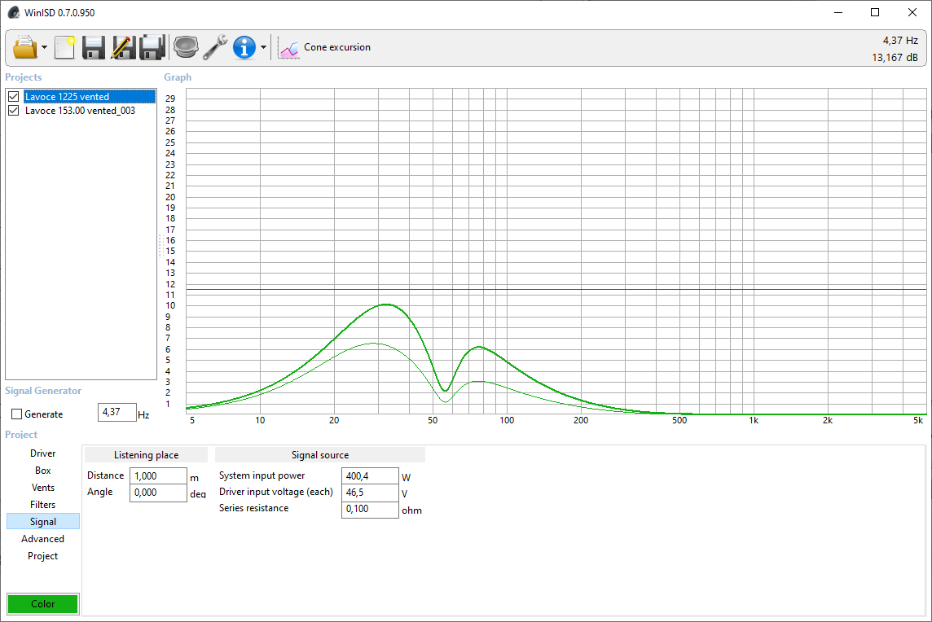This screenshot has width=932, height=622.
Task: Open the Advanced tab
Action: pos(43,539)
